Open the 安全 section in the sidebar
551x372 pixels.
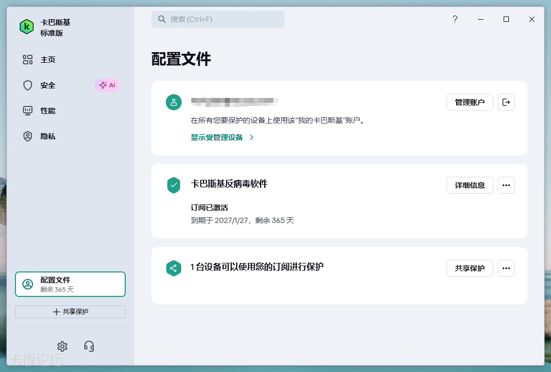[x=48, y=85]
